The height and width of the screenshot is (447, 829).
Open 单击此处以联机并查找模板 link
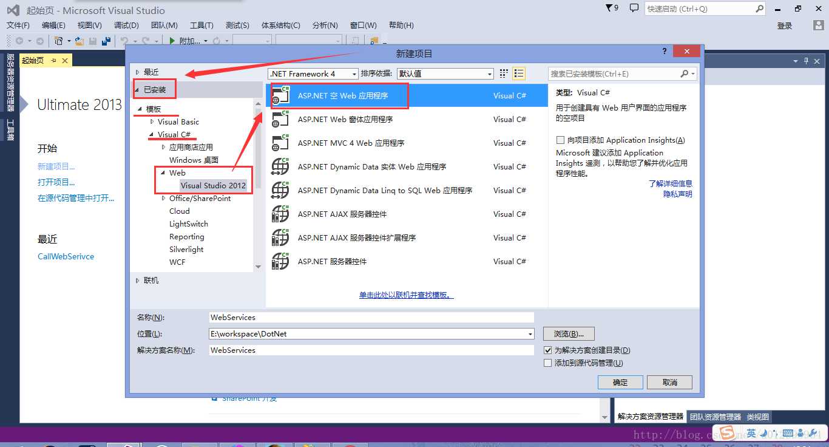pos(406,295)
